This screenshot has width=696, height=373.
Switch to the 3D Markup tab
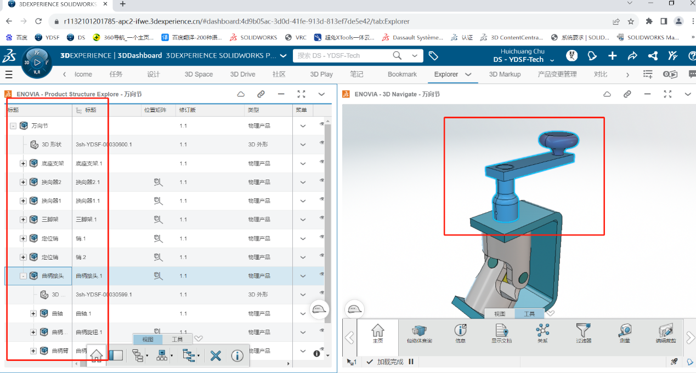[505, 74]
